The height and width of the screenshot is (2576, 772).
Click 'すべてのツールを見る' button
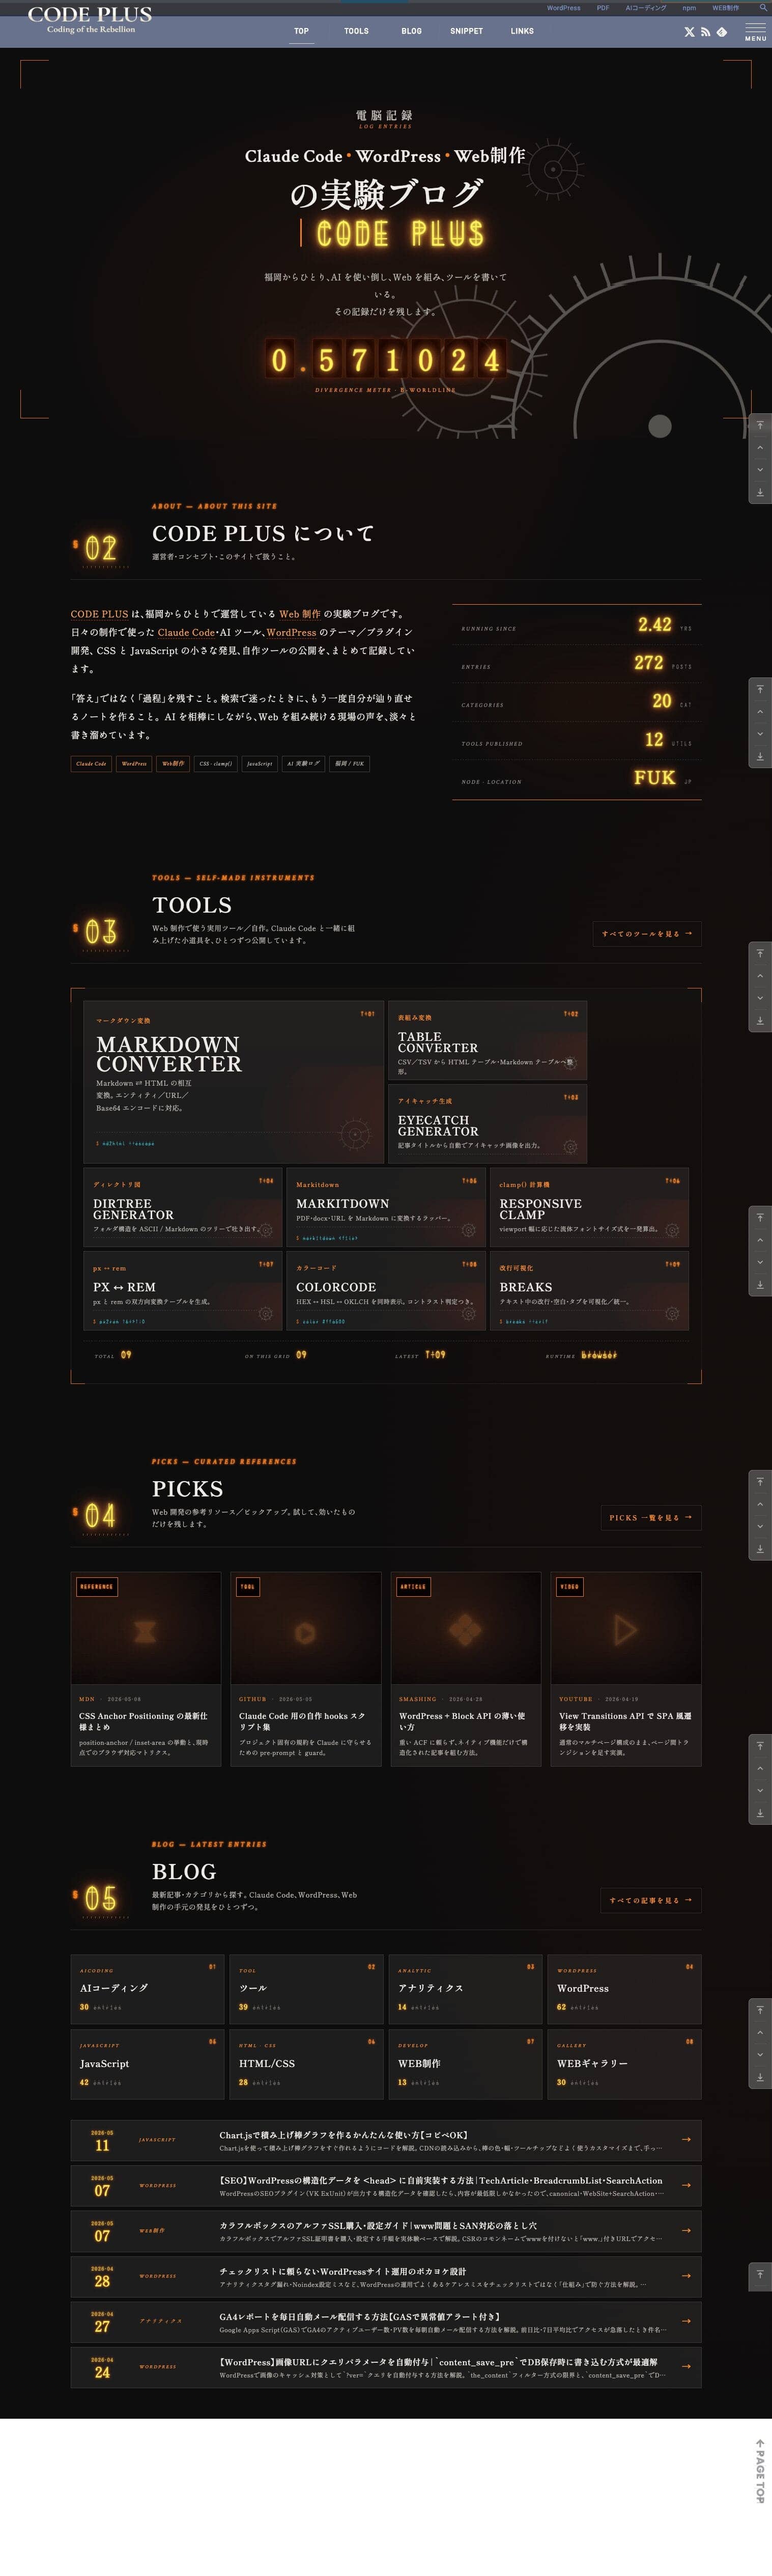point(647,933)
